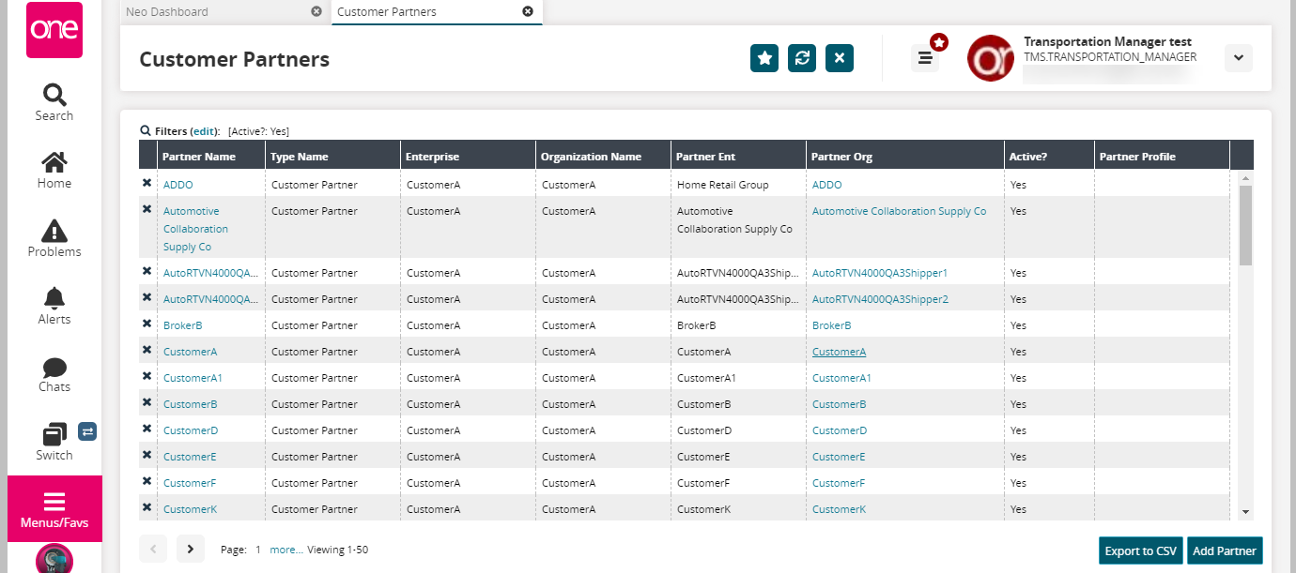Viewport: 1296px width, 573px height.
Task: Go to next page of results
Action: tap(190, 549)
